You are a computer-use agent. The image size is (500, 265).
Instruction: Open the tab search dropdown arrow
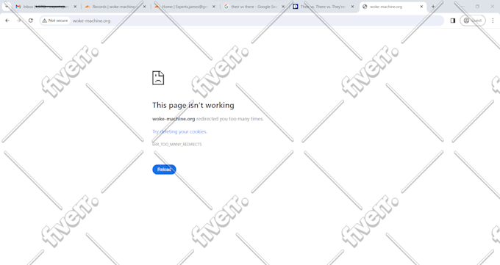[x=7, y=6]
